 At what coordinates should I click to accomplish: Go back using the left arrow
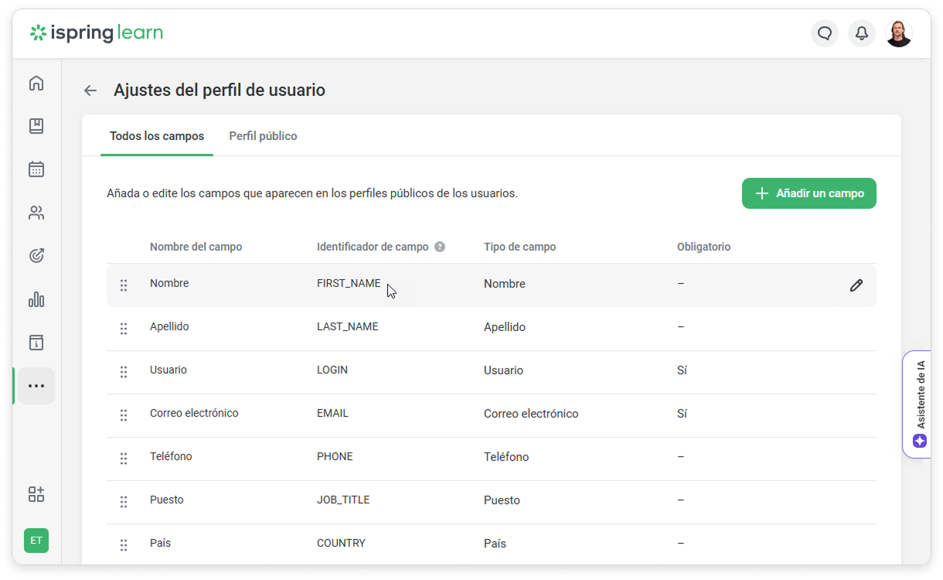[x=90, y=90]
